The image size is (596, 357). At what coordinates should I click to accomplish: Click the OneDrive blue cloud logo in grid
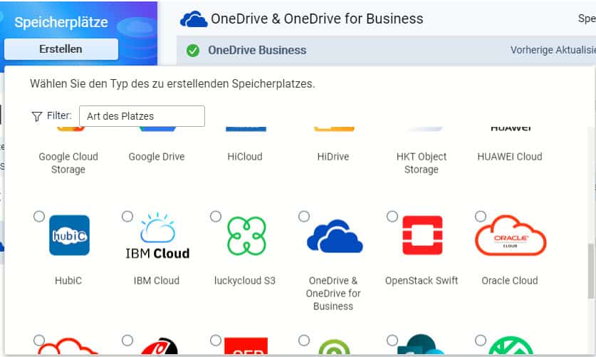(x=335, y=236)
